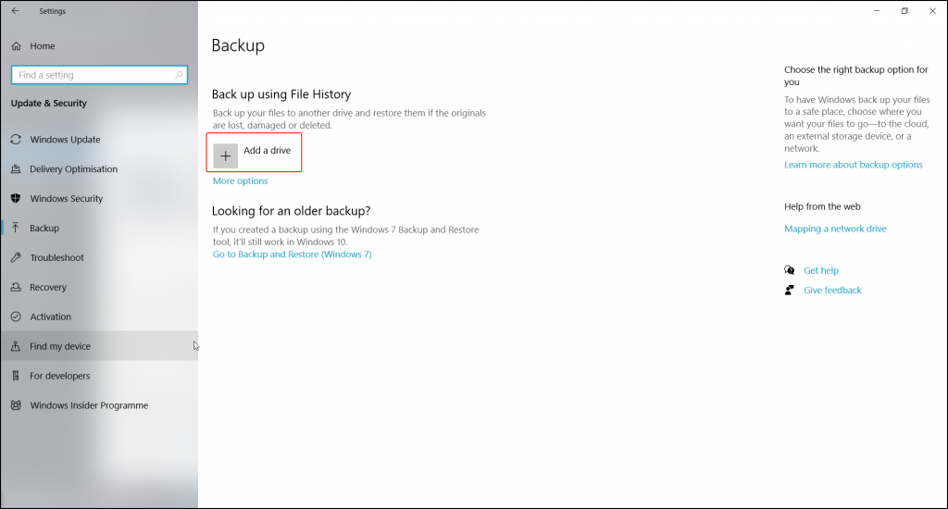Click the search magnifier in Find a setting
The height and width of the screenshot is (509, 948).
(x=180, y=75)
